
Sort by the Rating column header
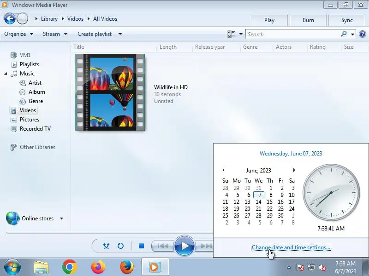[x=318, y=47]
